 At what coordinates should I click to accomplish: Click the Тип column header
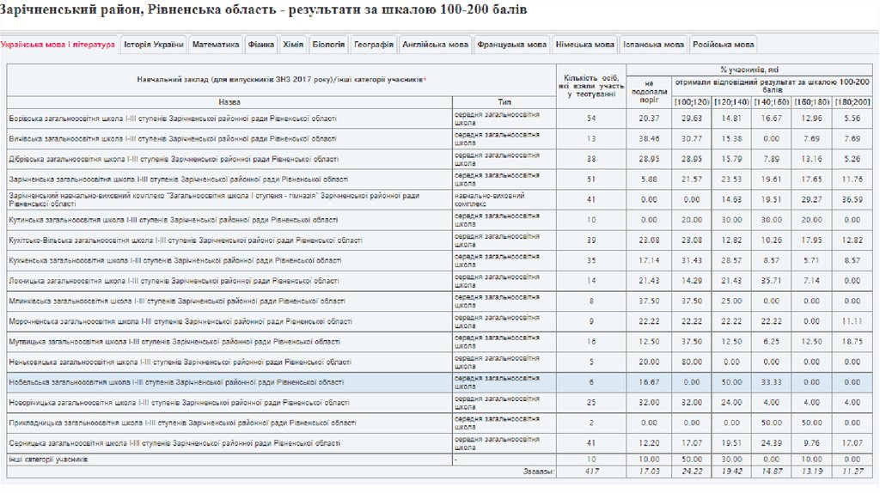pyautogui.click(x=504, y=101)
